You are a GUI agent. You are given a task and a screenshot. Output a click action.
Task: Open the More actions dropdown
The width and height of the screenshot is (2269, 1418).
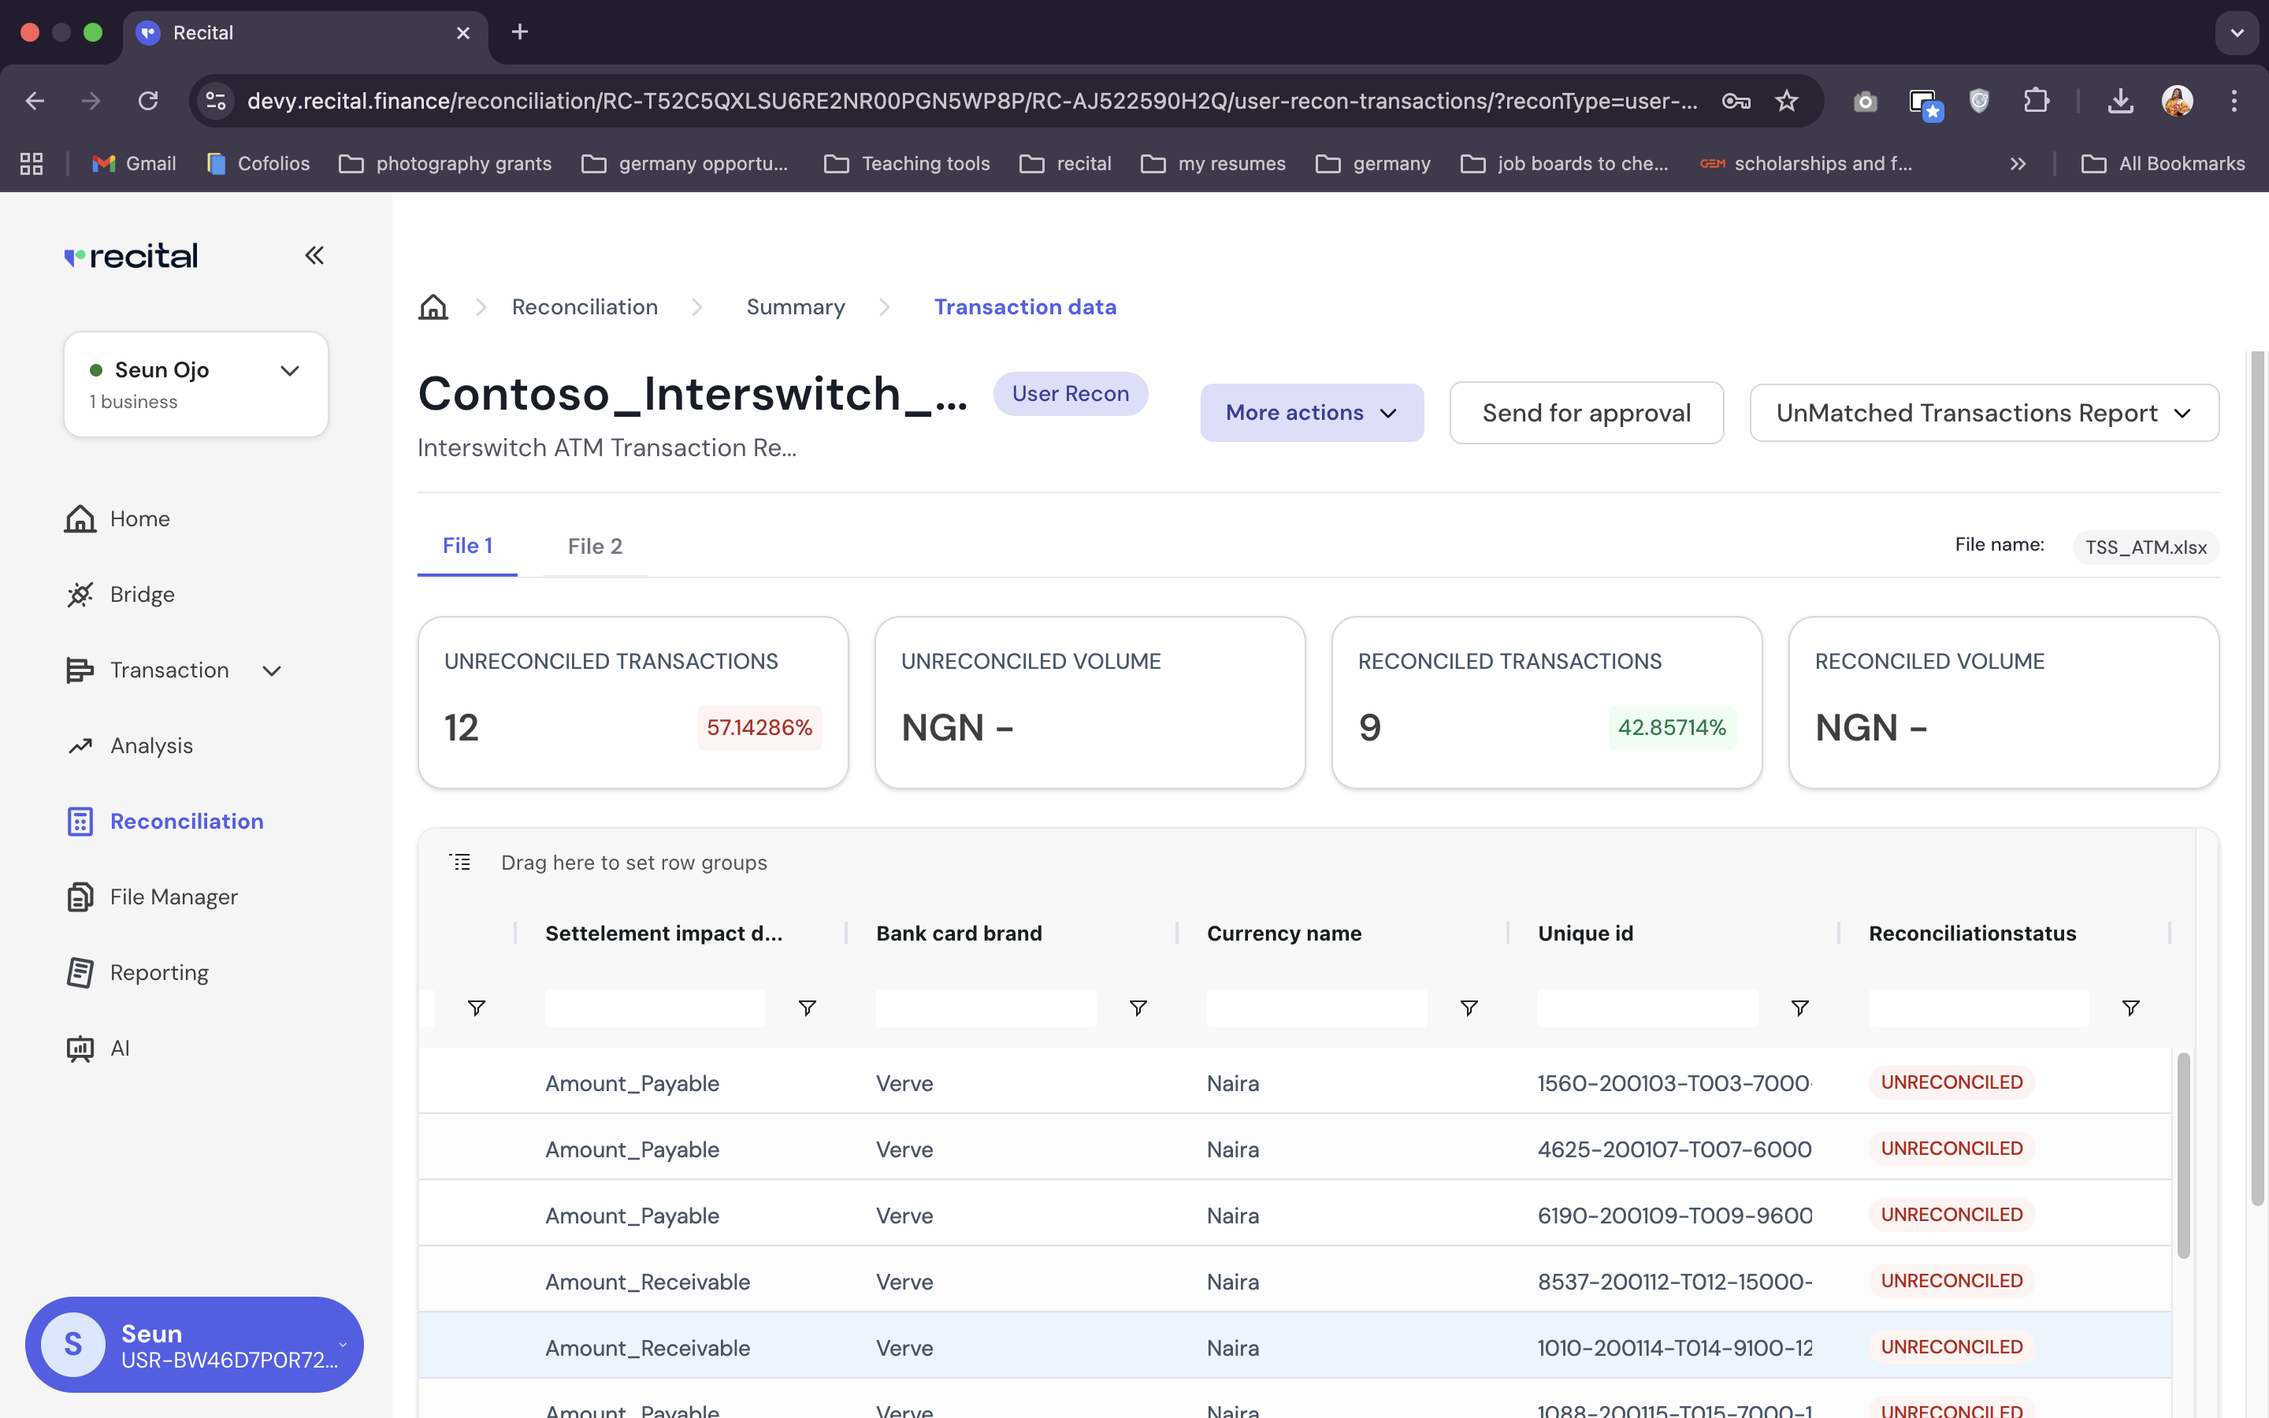click(1311, 413)
